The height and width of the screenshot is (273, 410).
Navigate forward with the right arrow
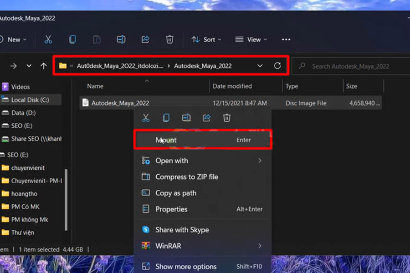[13, 66]
